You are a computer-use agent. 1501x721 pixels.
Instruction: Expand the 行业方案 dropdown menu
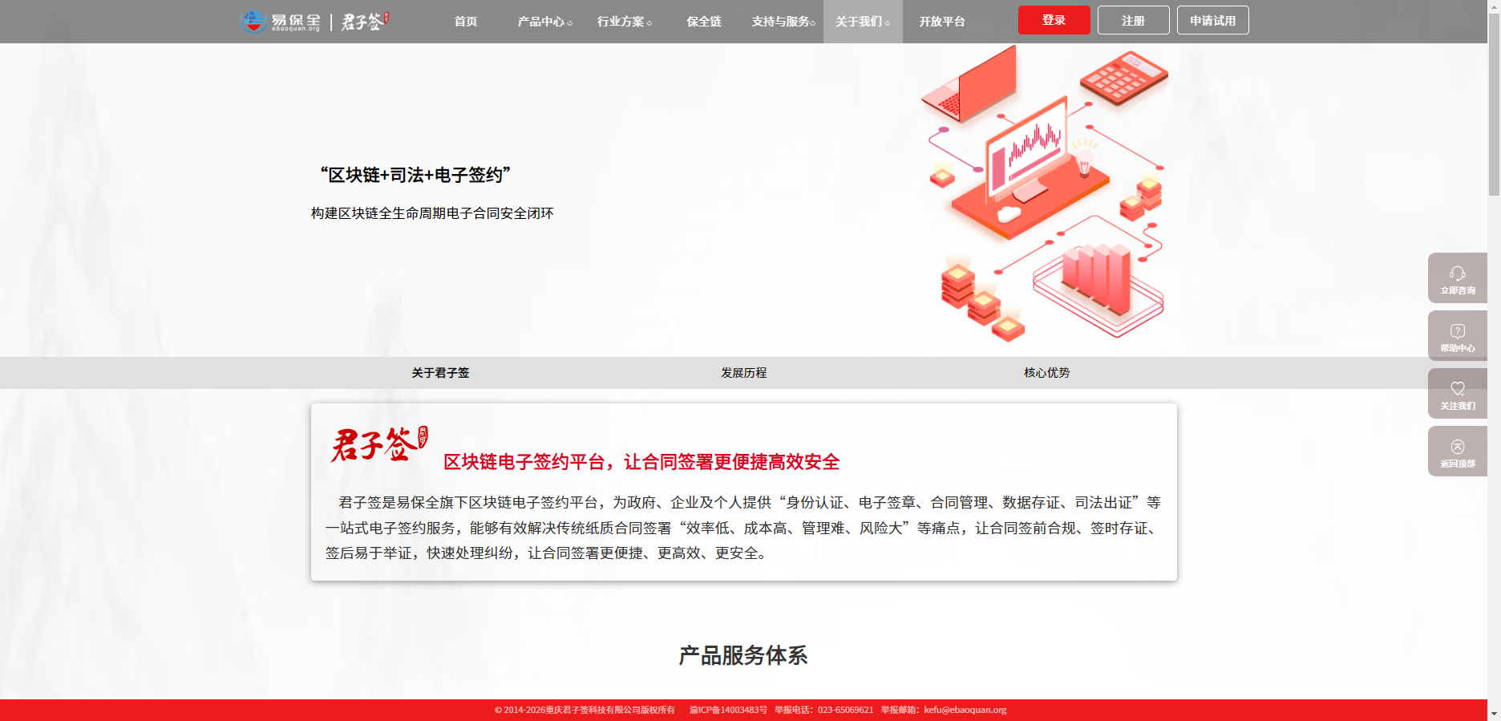click(625, 22)
